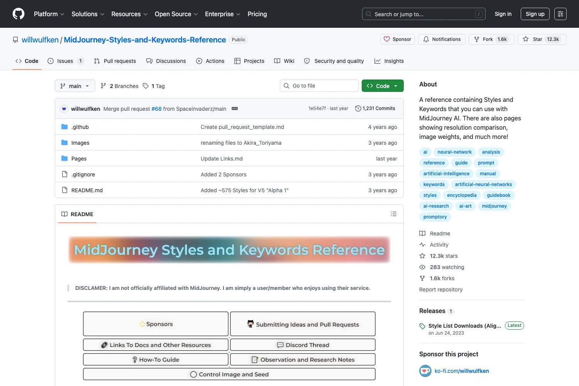Switch to the Issues tab
Viewport: 579px width, 386px height.
(66, 61)
